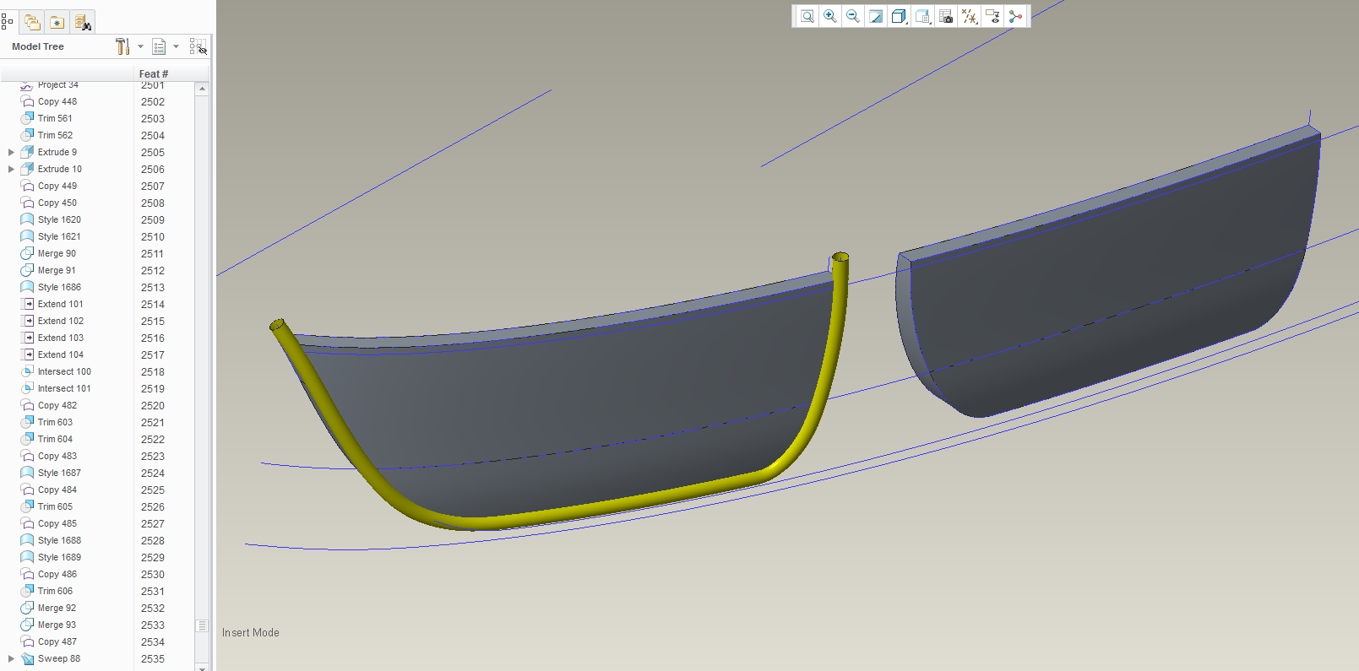Expand the Extrude 10 feature node

coord(11,169)
